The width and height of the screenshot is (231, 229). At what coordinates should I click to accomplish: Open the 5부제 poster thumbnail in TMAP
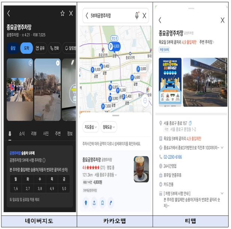[x=170, y=82]
